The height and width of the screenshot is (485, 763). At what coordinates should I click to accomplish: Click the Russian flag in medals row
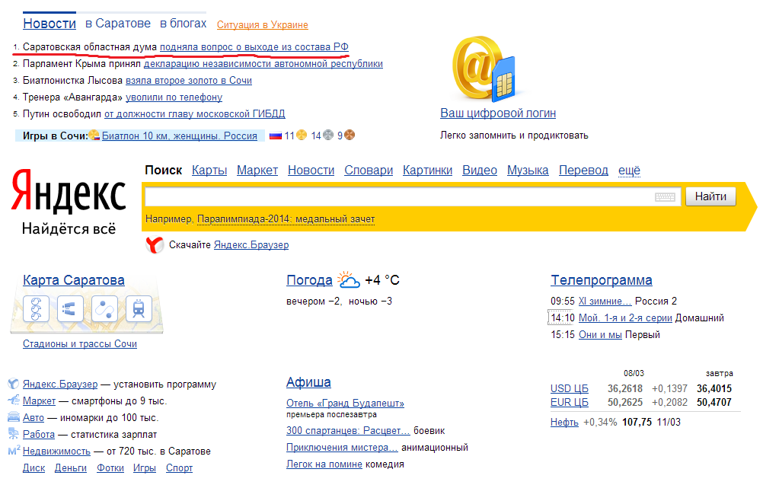point(276,136)
